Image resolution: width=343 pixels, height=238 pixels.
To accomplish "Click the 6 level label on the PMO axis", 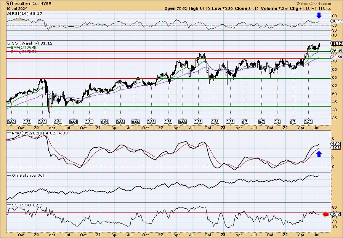I will tap(333, 138).
